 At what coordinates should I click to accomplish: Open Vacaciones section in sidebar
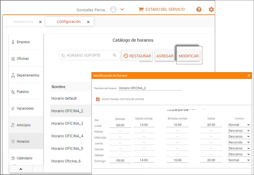tap(25, 109)
